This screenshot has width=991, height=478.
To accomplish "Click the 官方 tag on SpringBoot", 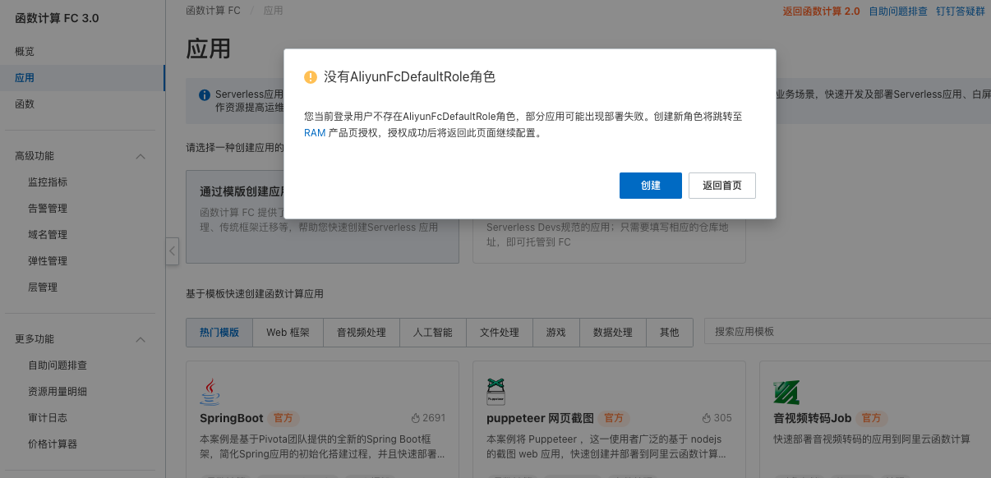I will tap(283, 418).
